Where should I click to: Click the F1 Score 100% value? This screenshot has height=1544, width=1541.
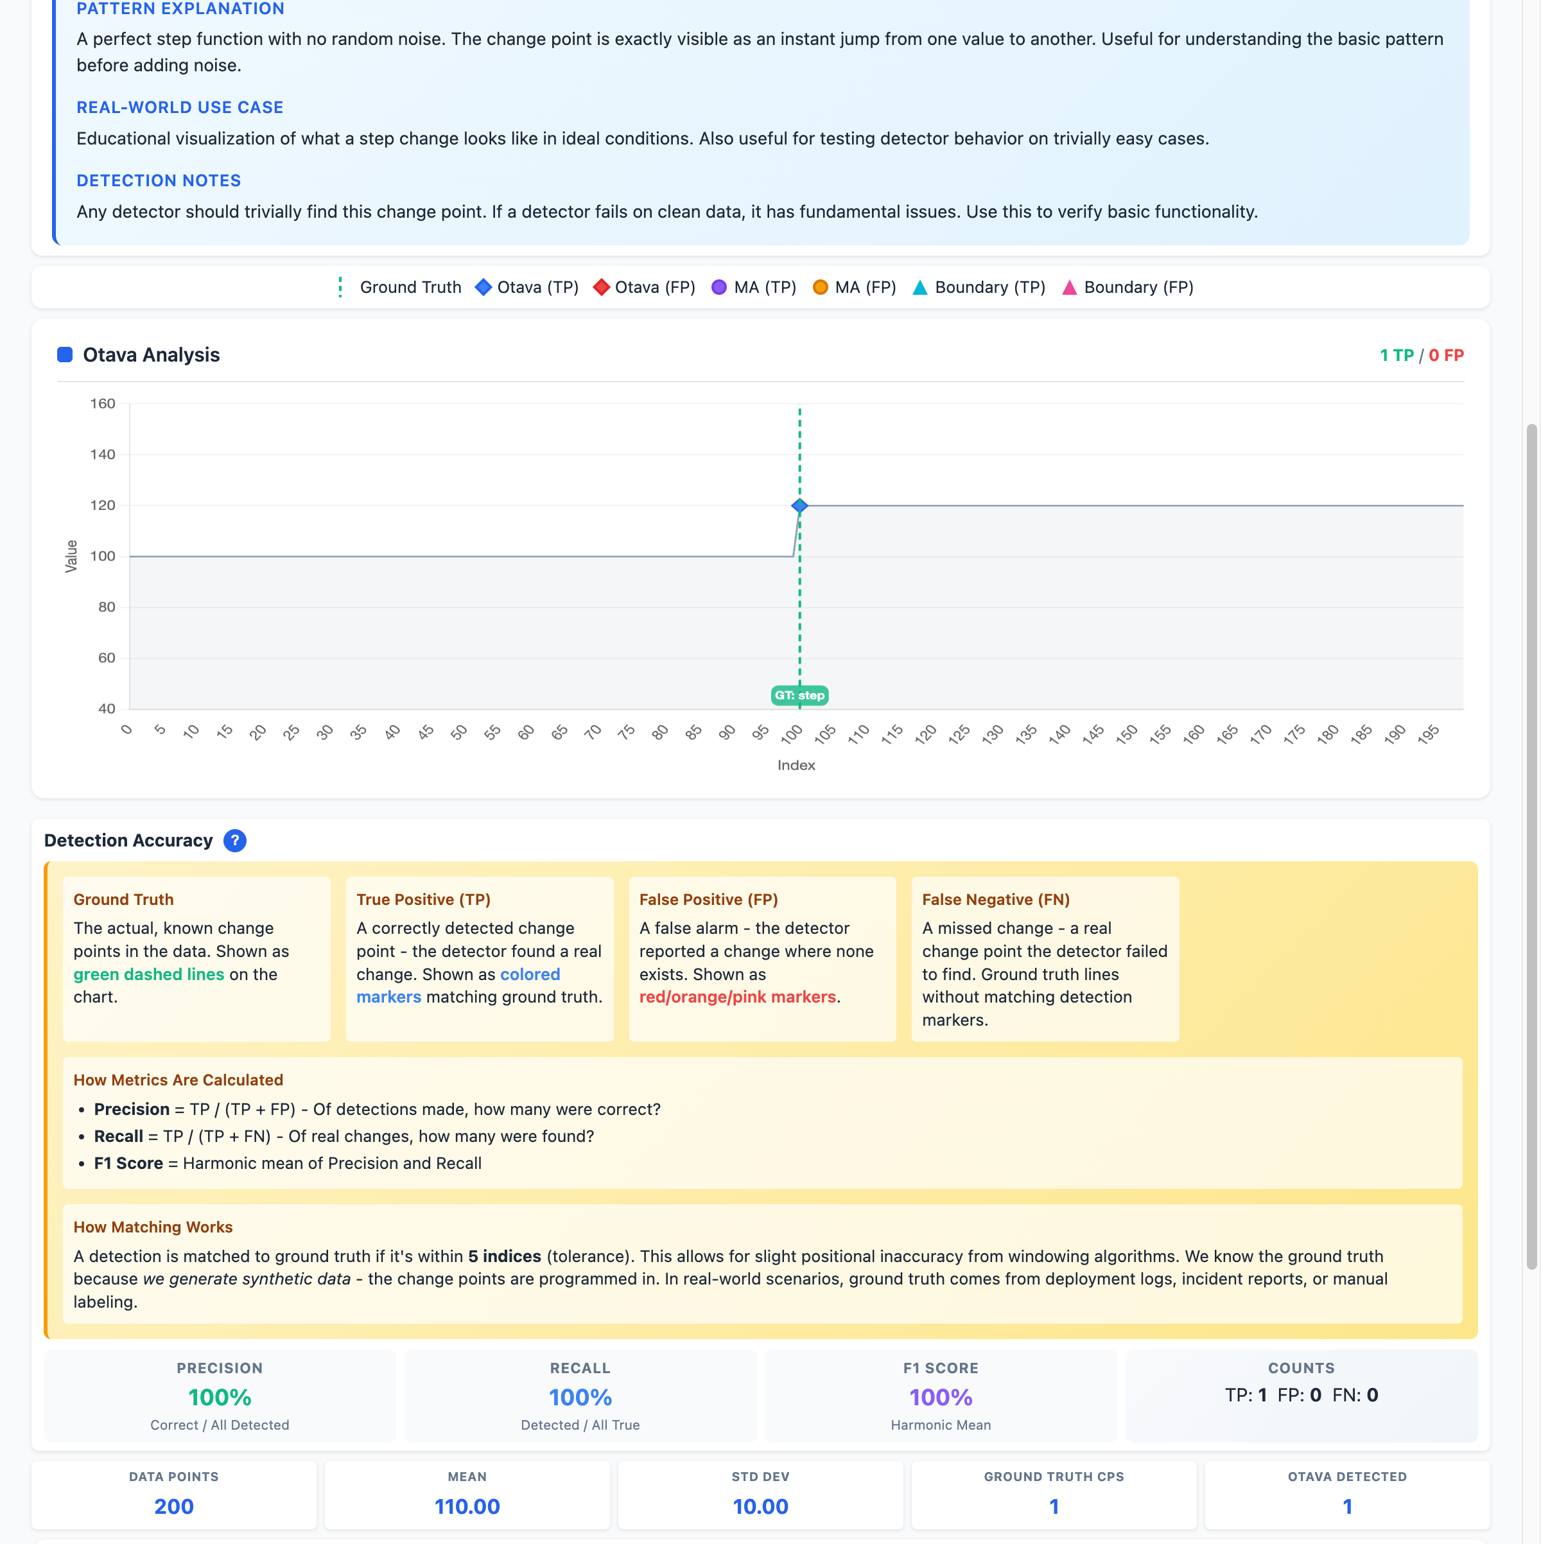(940, 1397)
